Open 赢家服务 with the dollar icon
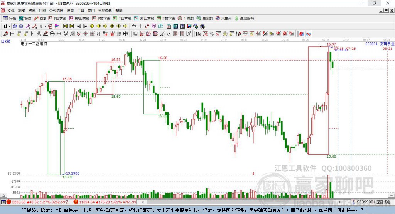 point(244,19)
